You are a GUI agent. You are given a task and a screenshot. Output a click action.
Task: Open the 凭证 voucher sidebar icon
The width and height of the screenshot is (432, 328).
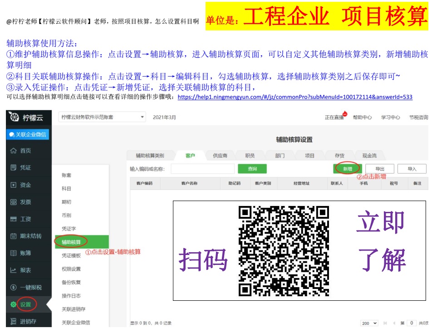pos(14,168)
